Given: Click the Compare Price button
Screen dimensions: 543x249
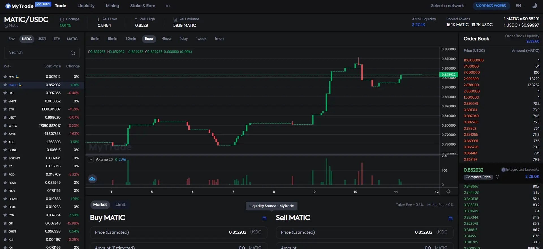Looking at the screenshot, I should [478, 177].
